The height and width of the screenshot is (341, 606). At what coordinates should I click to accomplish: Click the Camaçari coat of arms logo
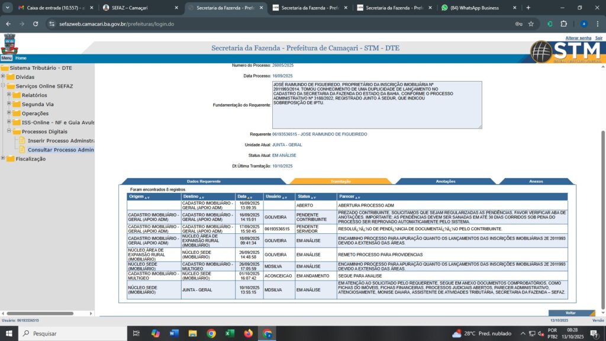[10, 44]
